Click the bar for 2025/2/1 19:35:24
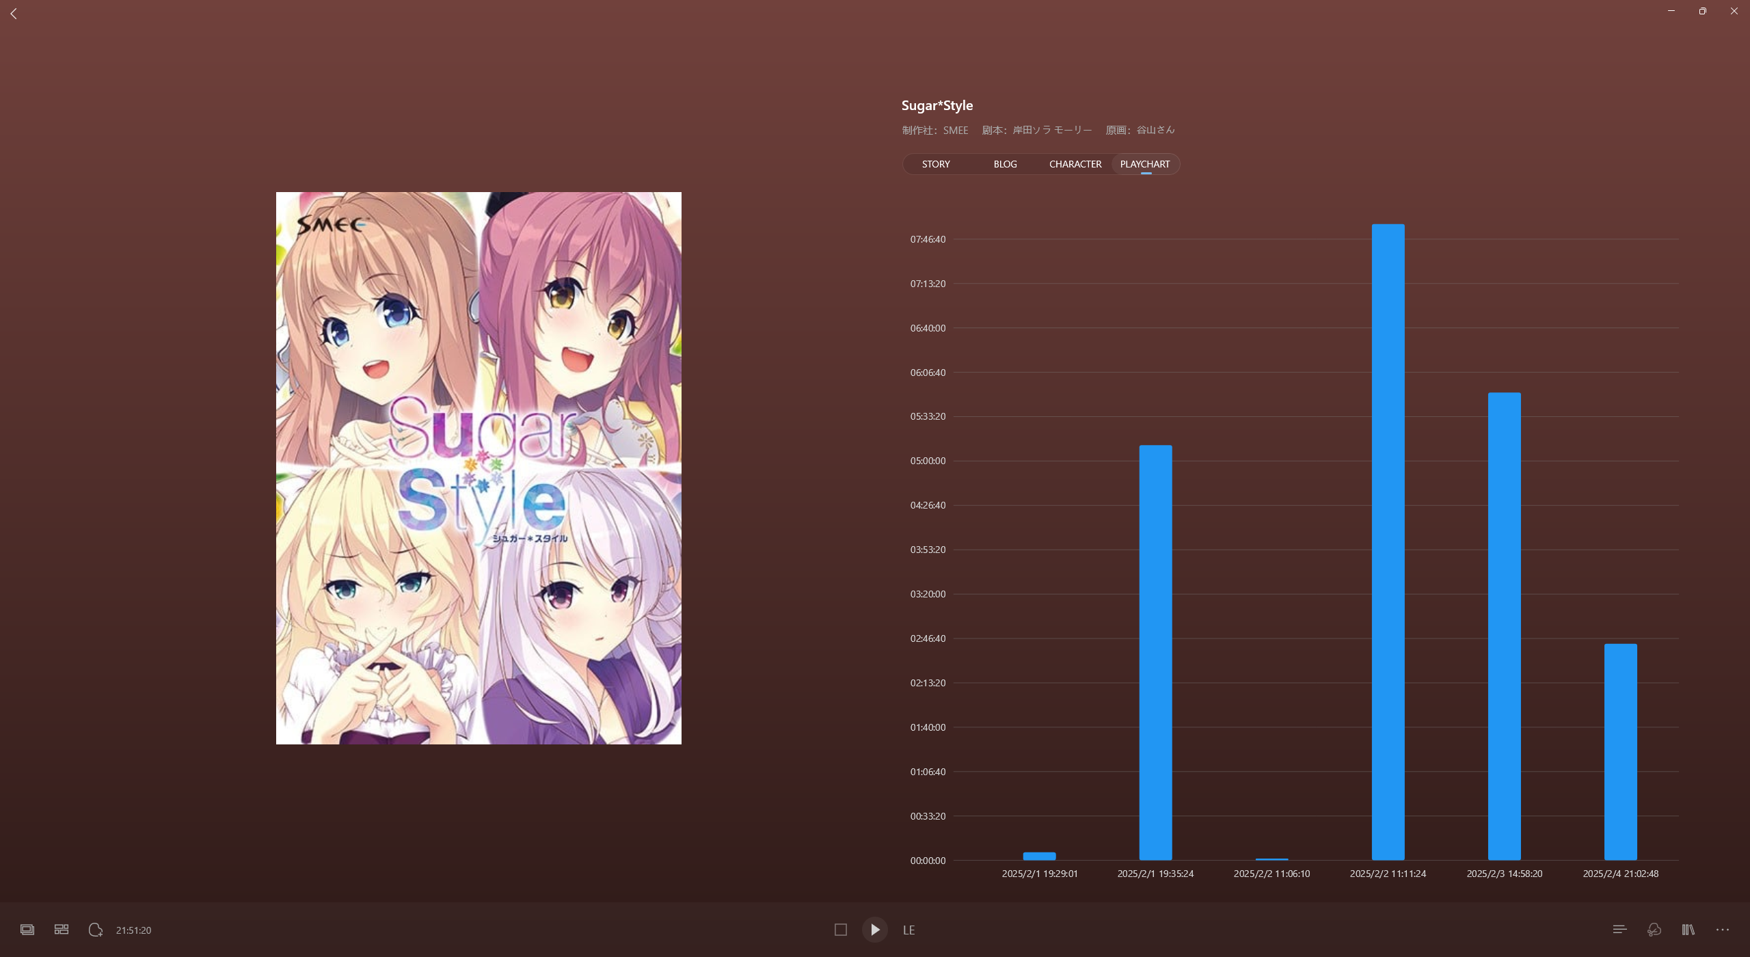 click(1156, 653)
